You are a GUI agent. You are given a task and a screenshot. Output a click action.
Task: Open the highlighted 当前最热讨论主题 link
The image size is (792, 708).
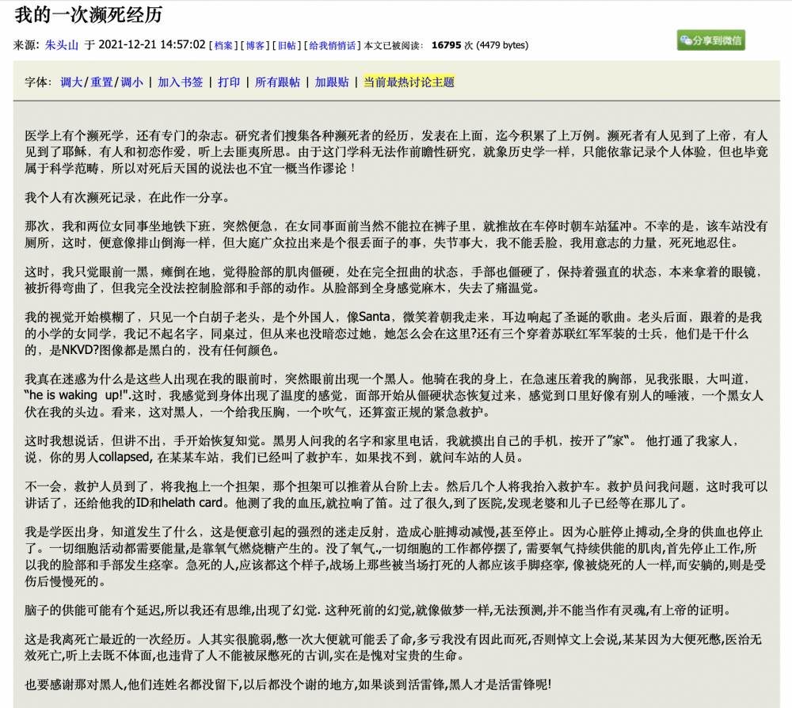(409, 82)
